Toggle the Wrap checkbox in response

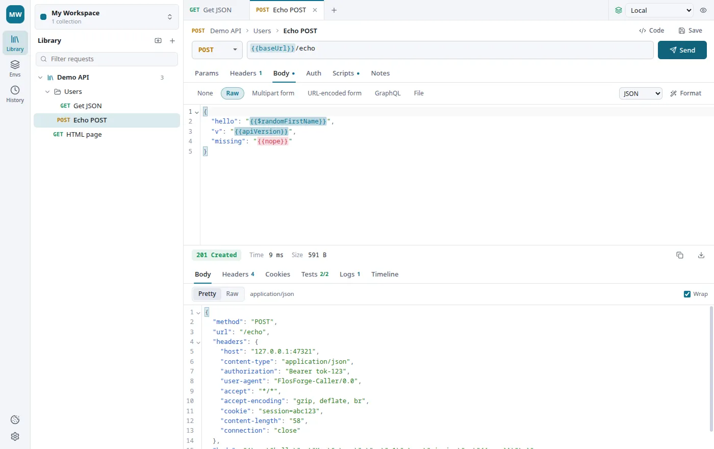(x=687, y=294)
